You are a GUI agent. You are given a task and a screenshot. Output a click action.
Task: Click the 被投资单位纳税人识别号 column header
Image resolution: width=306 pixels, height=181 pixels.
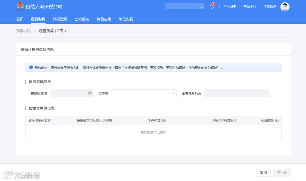click(x=94, y=121)
